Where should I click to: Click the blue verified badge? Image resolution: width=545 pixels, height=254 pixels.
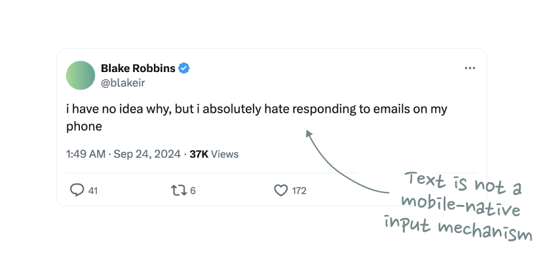point(184,69)
